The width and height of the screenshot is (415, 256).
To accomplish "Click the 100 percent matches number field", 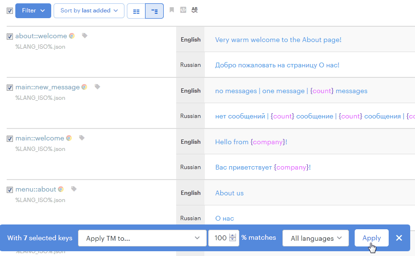I will (x=220, y=238).
